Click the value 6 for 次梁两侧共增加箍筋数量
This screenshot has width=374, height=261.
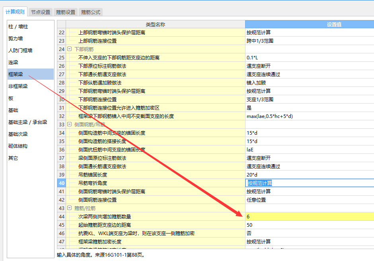click(x=310, y=216)
